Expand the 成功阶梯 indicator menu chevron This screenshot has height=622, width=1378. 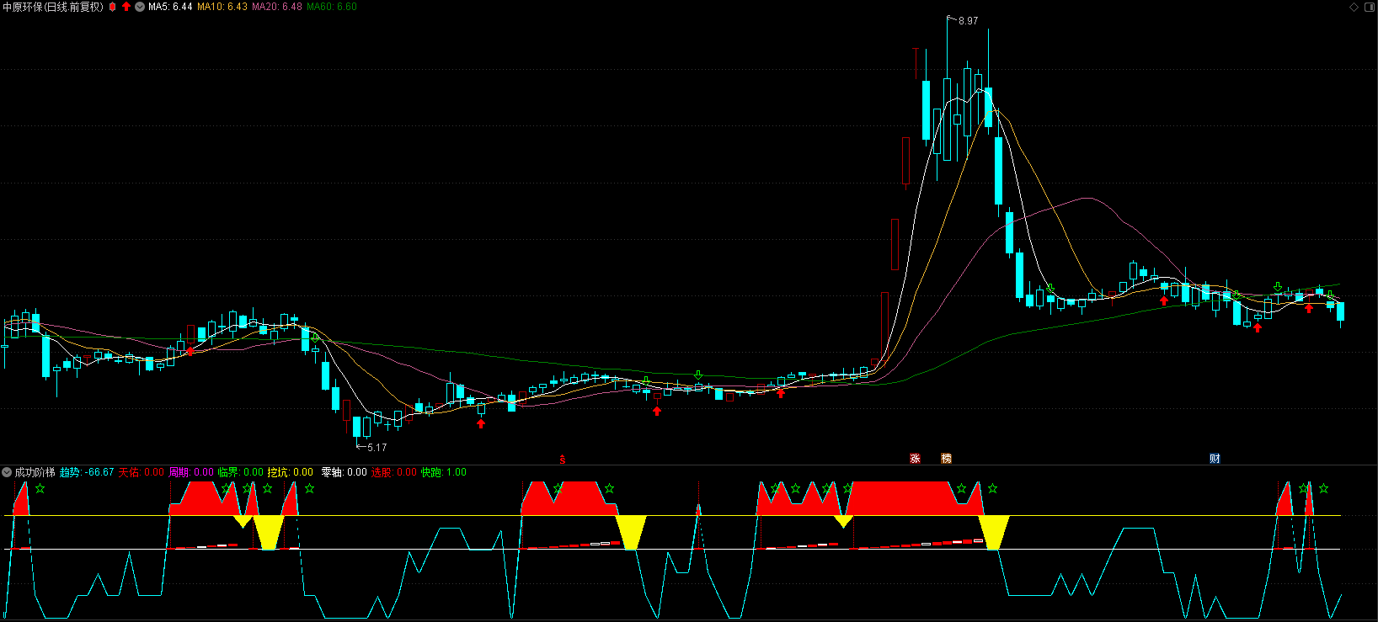click(7, 472)
